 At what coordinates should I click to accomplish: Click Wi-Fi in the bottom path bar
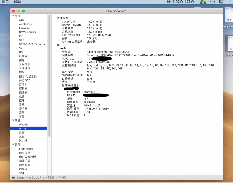62,177
